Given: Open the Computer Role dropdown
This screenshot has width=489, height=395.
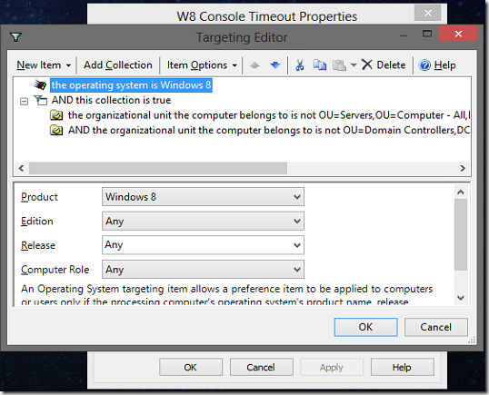Looking at the screenshot, I should pos(203,270).
